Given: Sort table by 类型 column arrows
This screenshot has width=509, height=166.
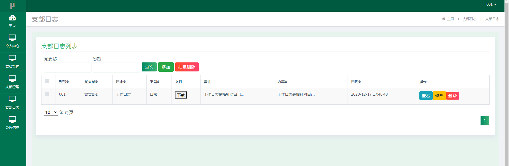Looking at the screenshot, I should click(158, 82).
